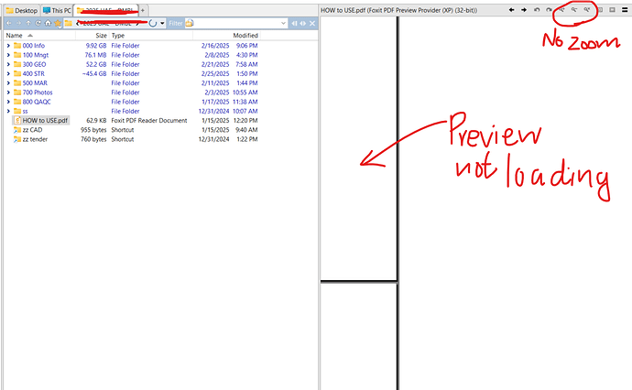
Task: Click the 62.9 KB size cell
Action: point(96,121)
